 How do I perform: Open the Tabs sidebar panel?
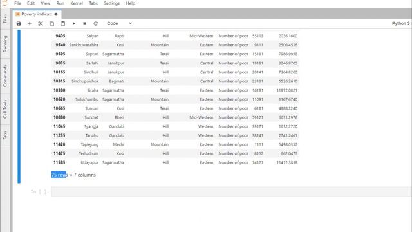tap(5, 135)
